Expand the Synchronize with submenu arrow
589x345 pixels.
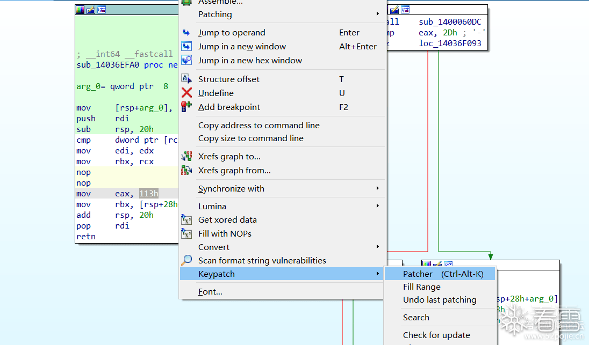point(377,188)
